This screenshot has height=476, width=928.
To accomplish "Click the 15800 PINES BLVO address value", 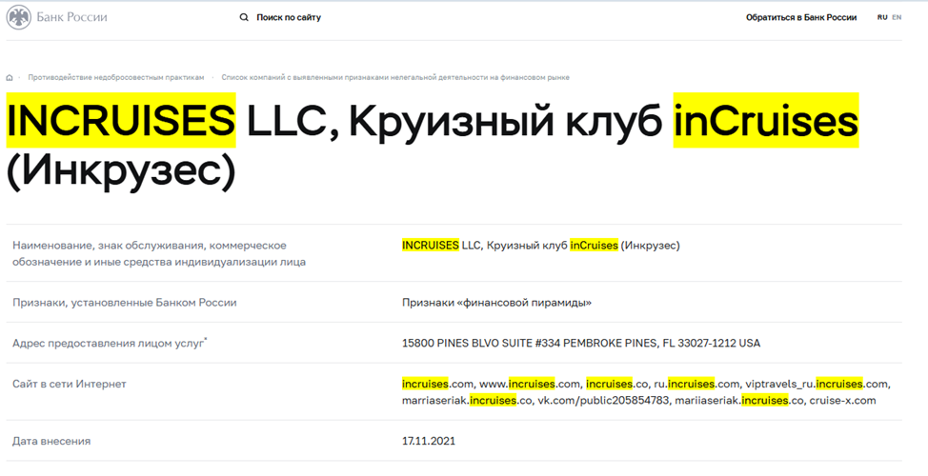I will [x=581, y=343].
